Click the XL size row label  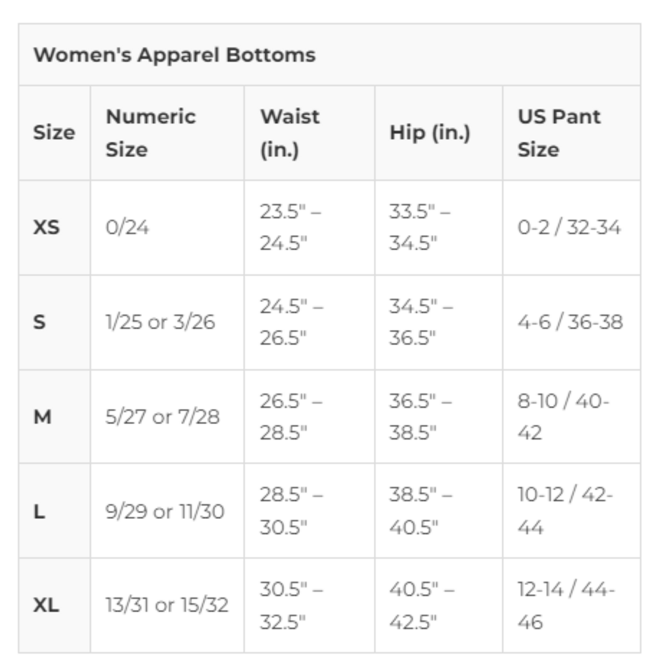tap(46, 605)
